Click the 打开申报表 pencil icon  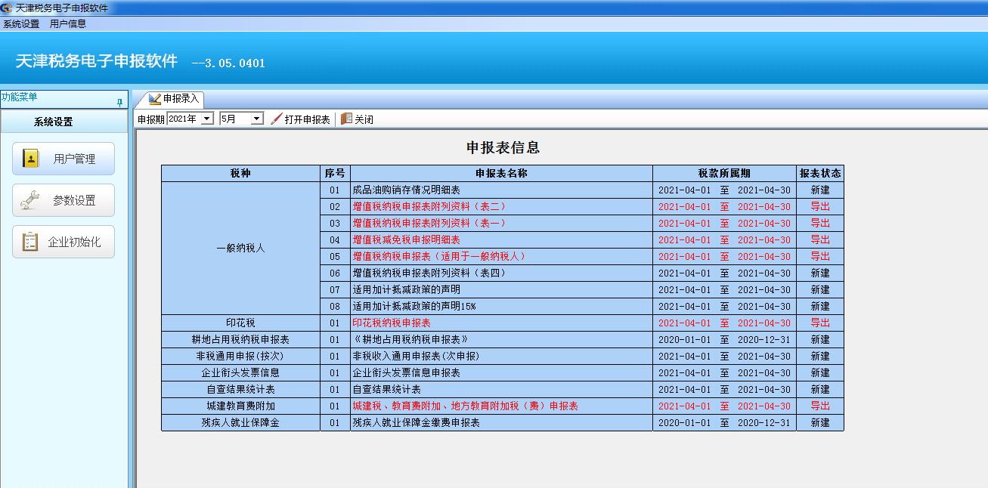pos(277,119)
